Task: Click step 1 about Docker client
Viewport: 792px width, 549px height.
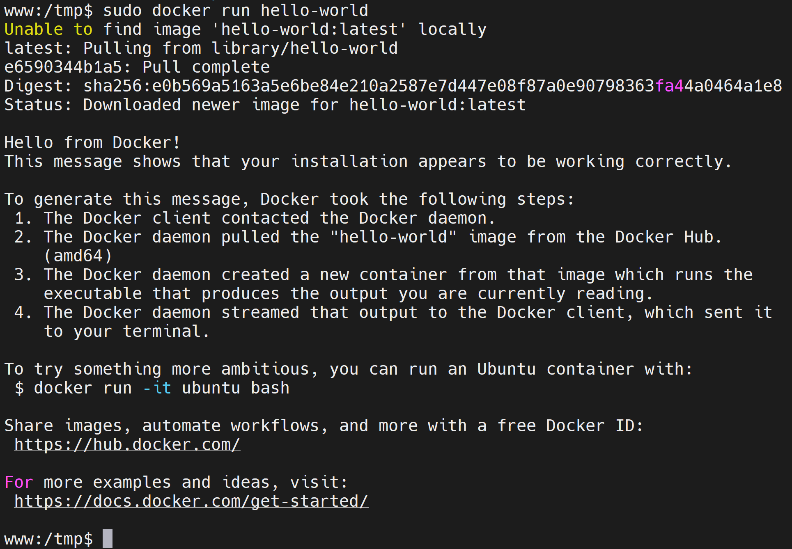Action: (x=255, y=218)
